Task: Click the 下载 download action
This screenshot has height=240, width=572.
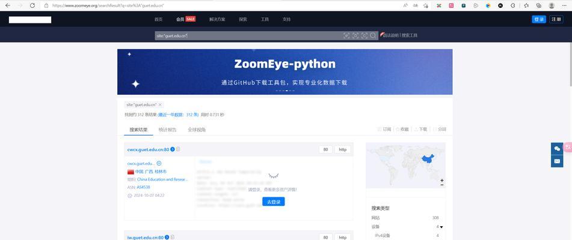Action: [420, 130]
